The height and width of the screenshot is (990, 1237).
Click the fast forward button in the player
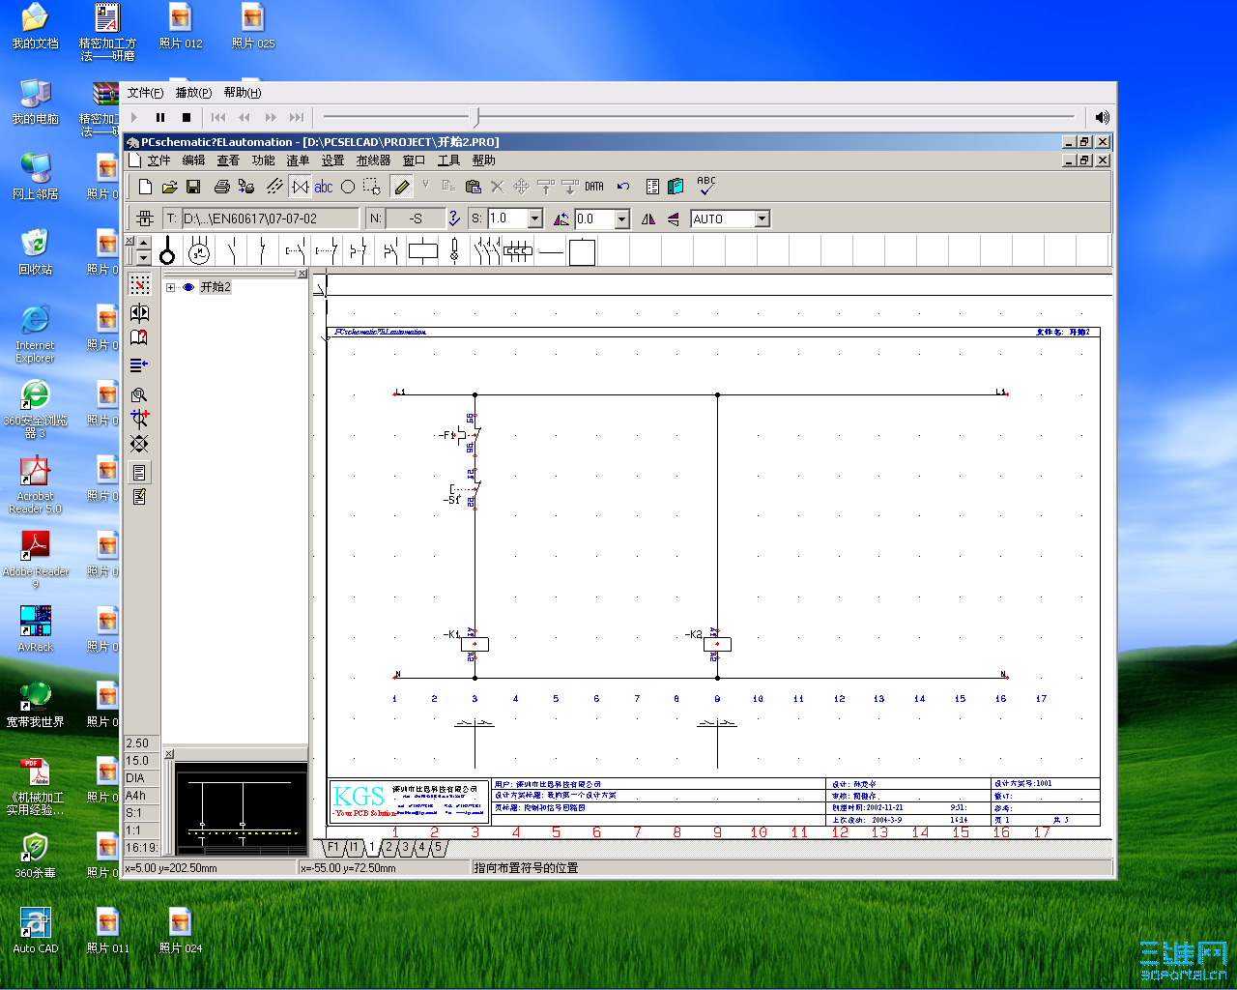click(271, 117)
